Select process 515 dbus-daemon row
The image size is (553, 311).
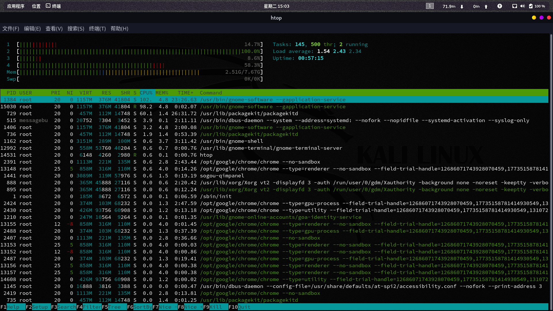pos(274,120)
